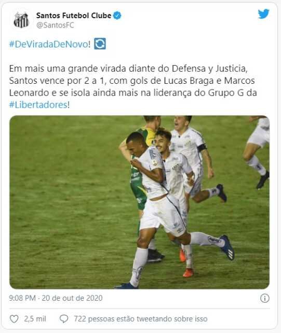Viewport: 281px width, 333px height.
Task: Click the 9:08 PM timestamp
Action: coord(22,298)
